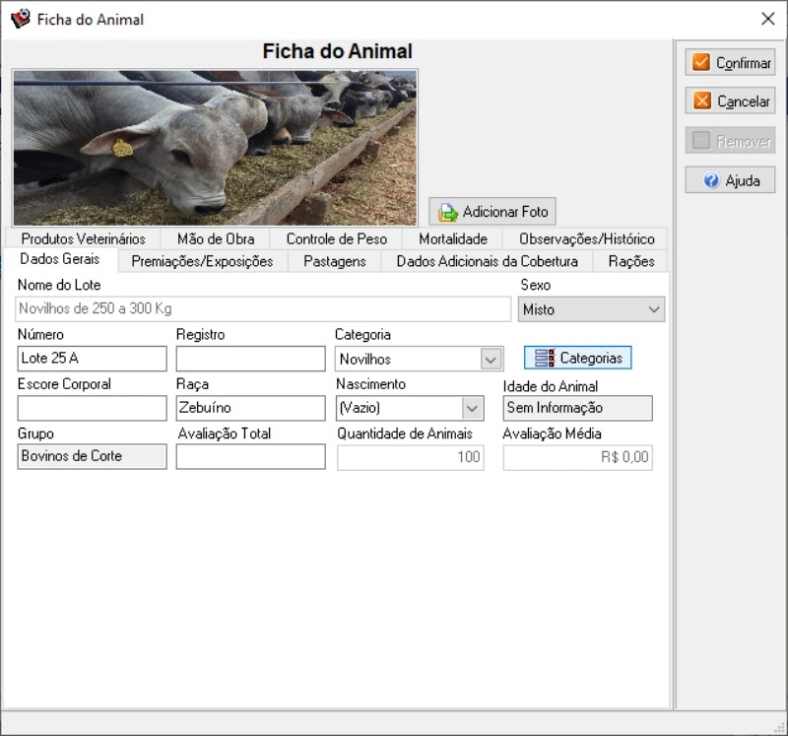The height and width of the screenshot is (736, 788).
Task: Click the Categorias list icon
Action: pos(545,359)
